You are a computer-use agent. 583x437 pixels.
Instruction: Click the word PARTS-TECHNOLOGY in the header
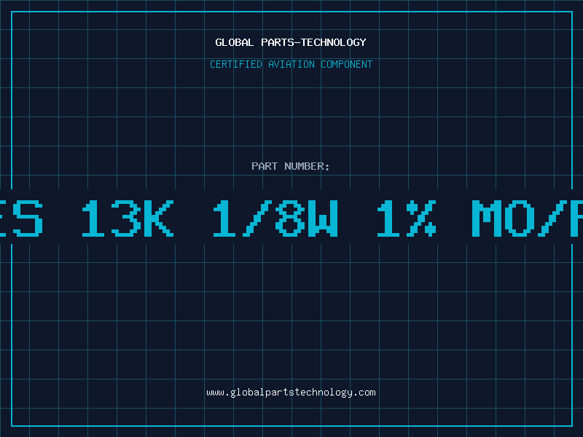tap(314, 42)
